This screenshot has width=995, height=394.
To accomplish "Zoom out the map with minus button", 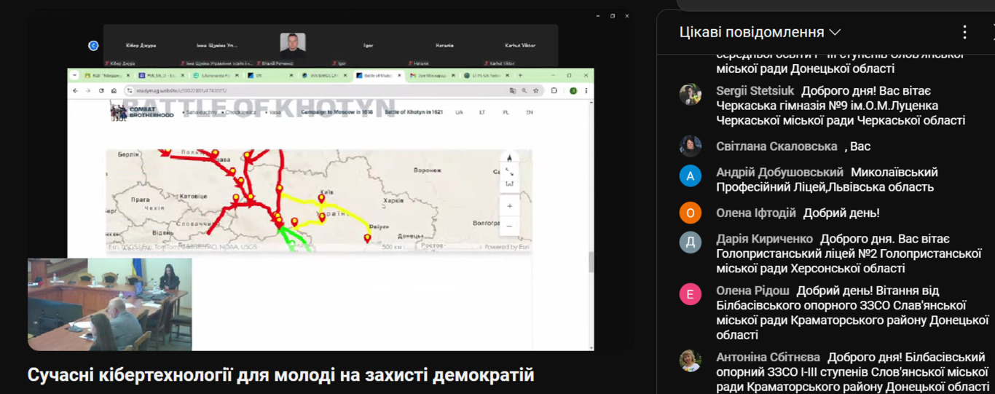I will [509, 226].
